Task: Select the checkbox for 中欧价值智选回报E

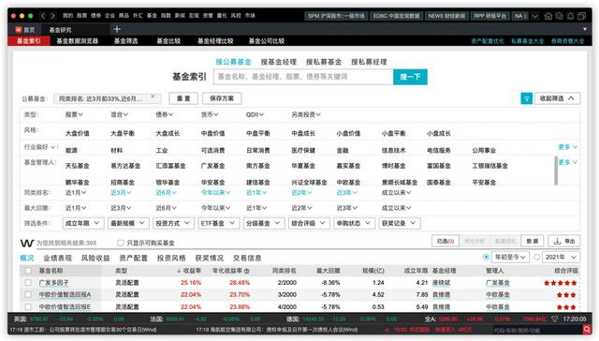Action: [x=28, y=307]
